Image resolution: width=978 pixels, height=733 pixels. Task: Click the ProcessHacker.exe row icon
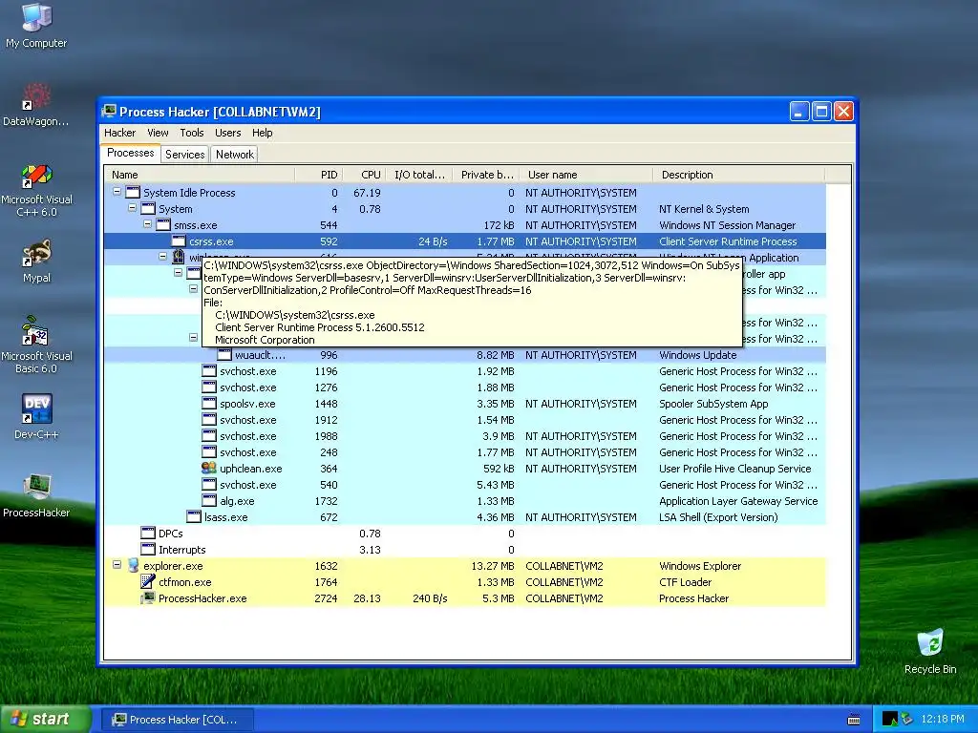click(x=148, y=597)
